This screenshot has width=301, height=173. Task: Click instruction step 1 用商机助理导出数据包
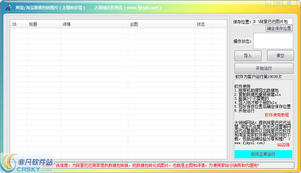256,90
